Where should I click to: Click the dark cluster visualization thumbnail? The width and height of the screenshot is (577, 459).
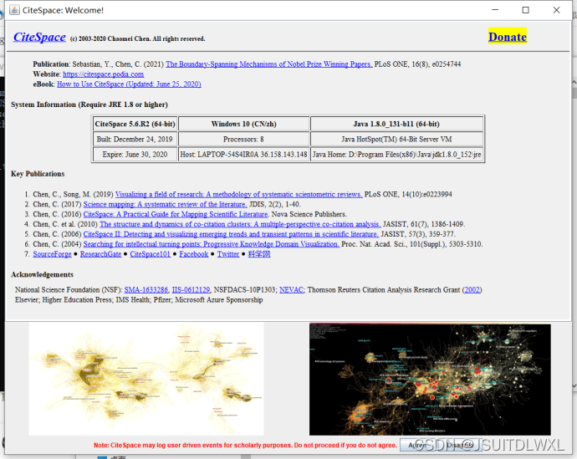pyautogui.click(x=430, y=379)
